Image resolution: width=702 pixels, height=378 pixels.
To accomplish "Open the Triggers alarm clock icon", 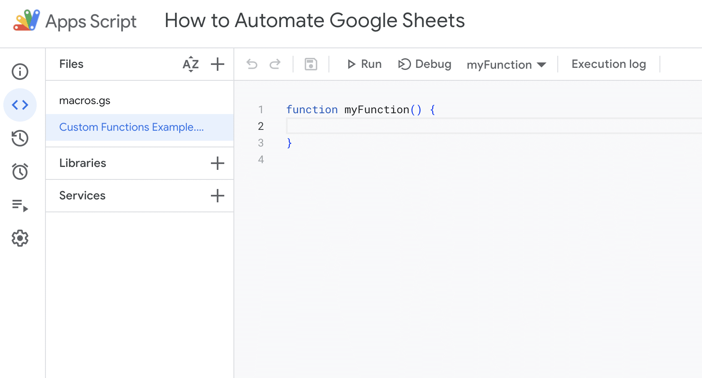I will pyautogui.click(x=20, y=172).
